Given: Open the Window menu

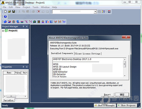Looking at the screenshot, I should (x=45, y=7).
